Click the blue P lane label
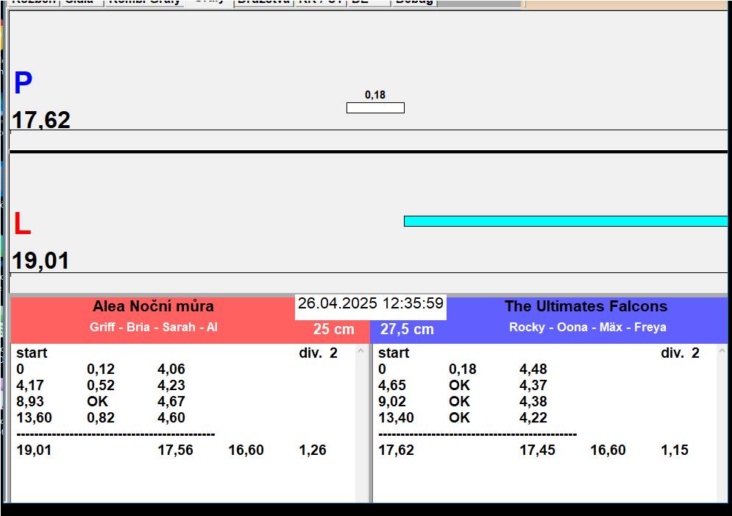The image size is (732, 516). point(23,84)
